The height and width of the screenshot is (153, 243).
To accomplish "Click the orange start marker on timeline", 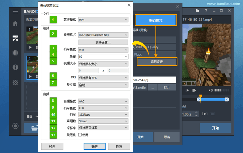I will pos(200,99).
